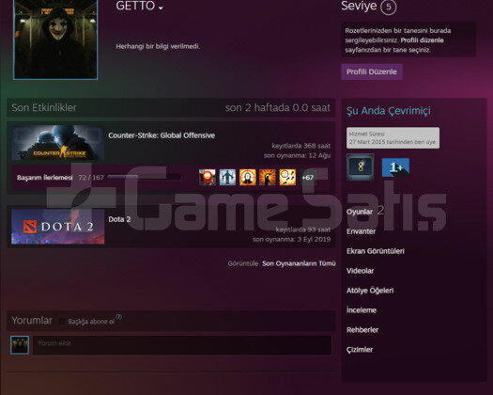
Task: Click the 'son oynanma: 3 Eyl 2019' text
Action: pyautogui.click(x=291, y=240)
